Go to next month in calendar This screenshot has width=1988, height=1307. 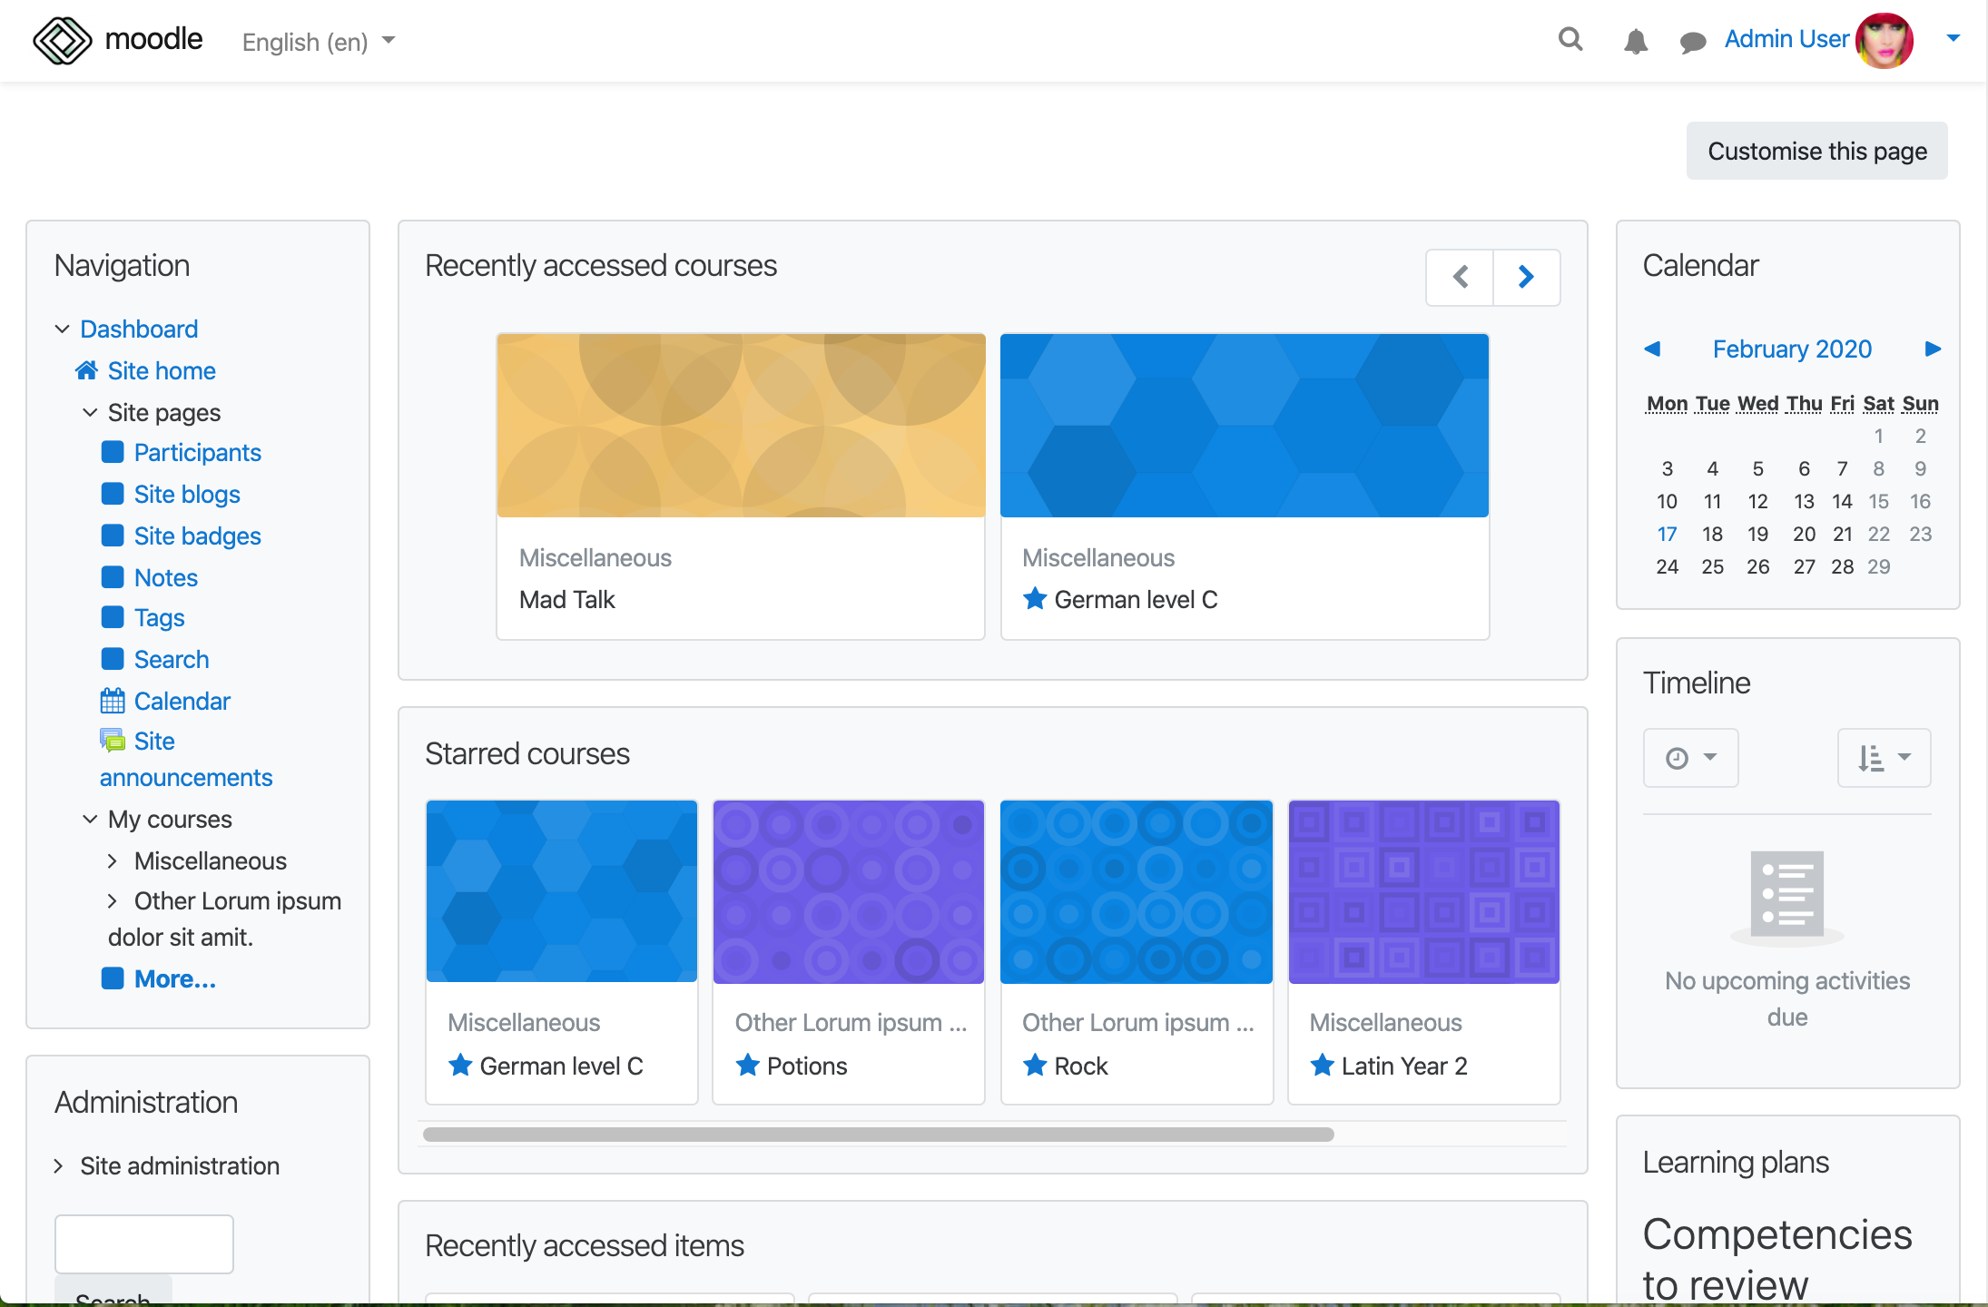1933,349
